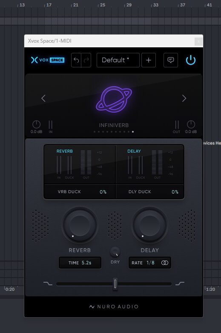The height and width of the screenshot is (333, 221).
Task: Go to next reverb type arrow
Action: pyautogui.click(x=184, y=98)
